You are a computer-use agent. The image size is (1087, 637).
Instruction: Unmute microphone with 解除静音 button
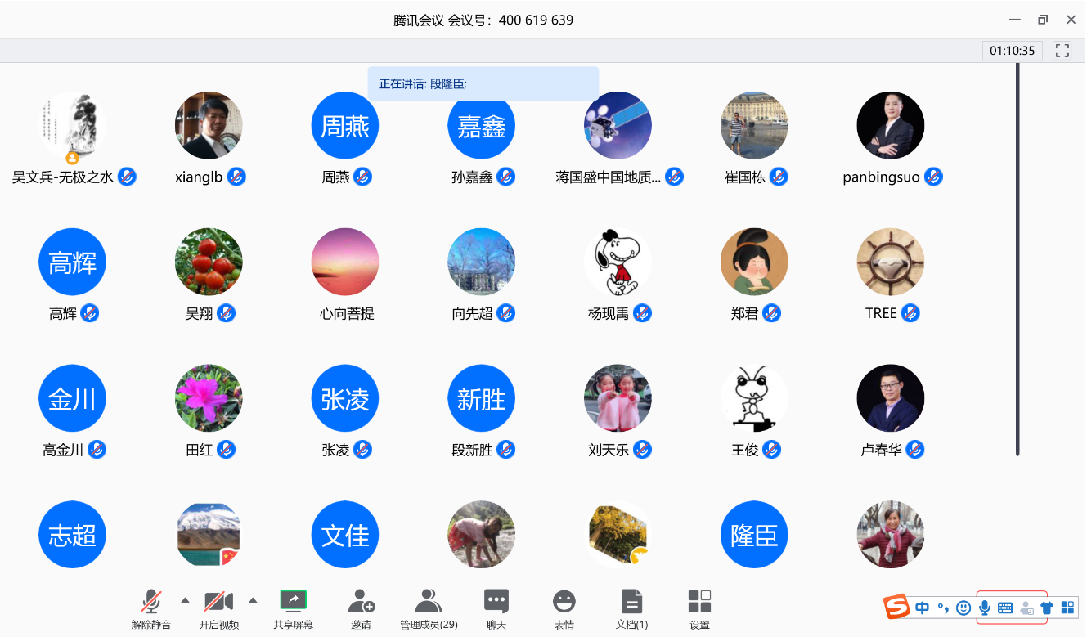point(150,602)
